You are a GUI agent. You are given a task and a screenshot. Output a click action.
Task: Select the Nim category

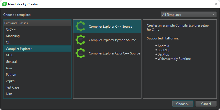coord(9,94)
